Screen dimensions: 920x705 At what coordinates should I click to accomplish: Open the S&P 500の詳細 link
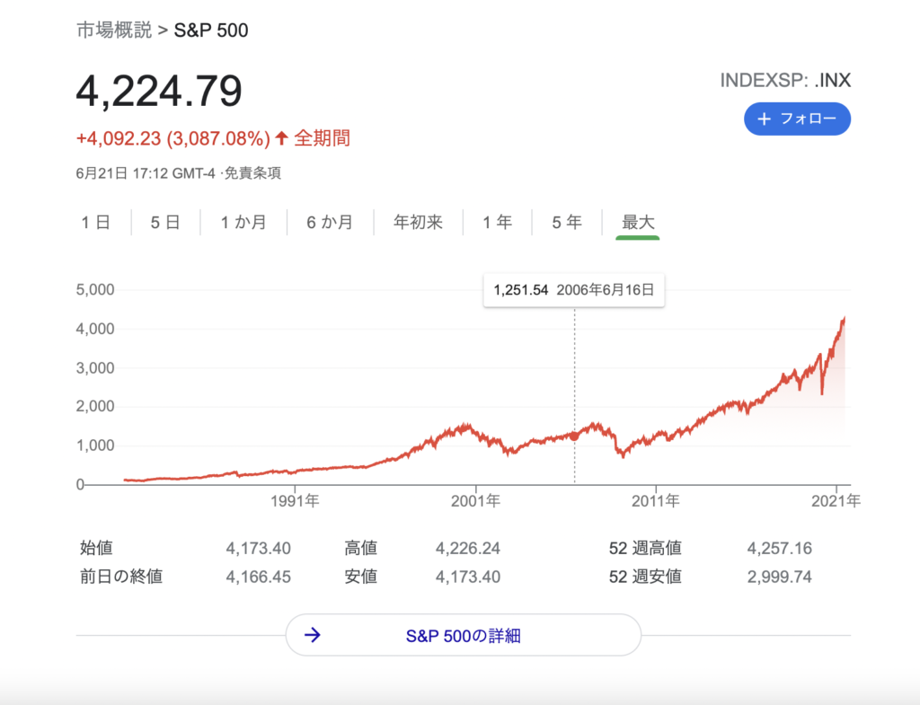(463, 635)
